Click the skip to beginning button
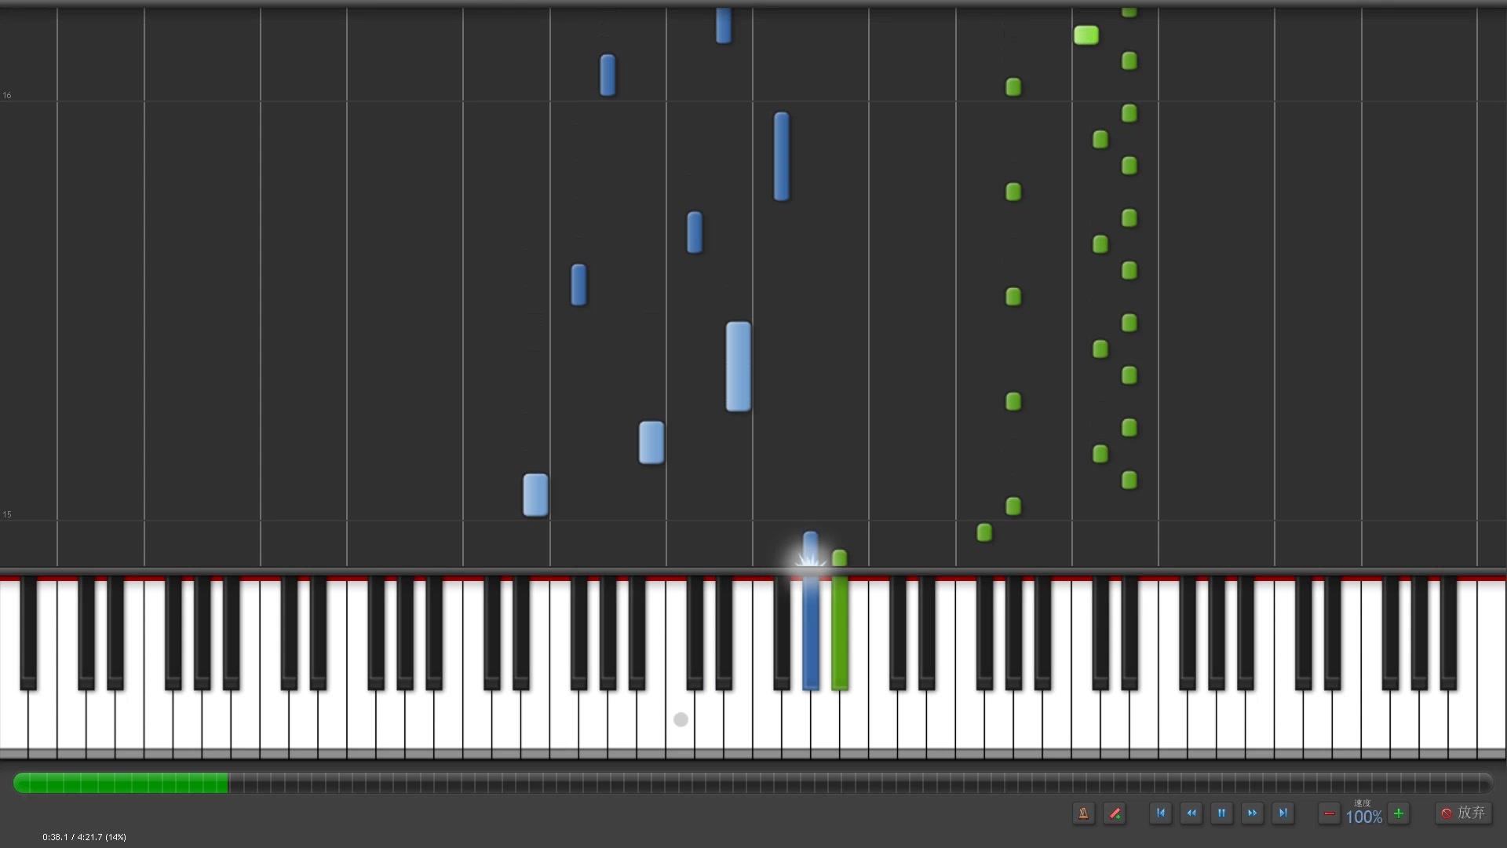The width and height of the screenshot is (1507, 848). (1160, 813)
